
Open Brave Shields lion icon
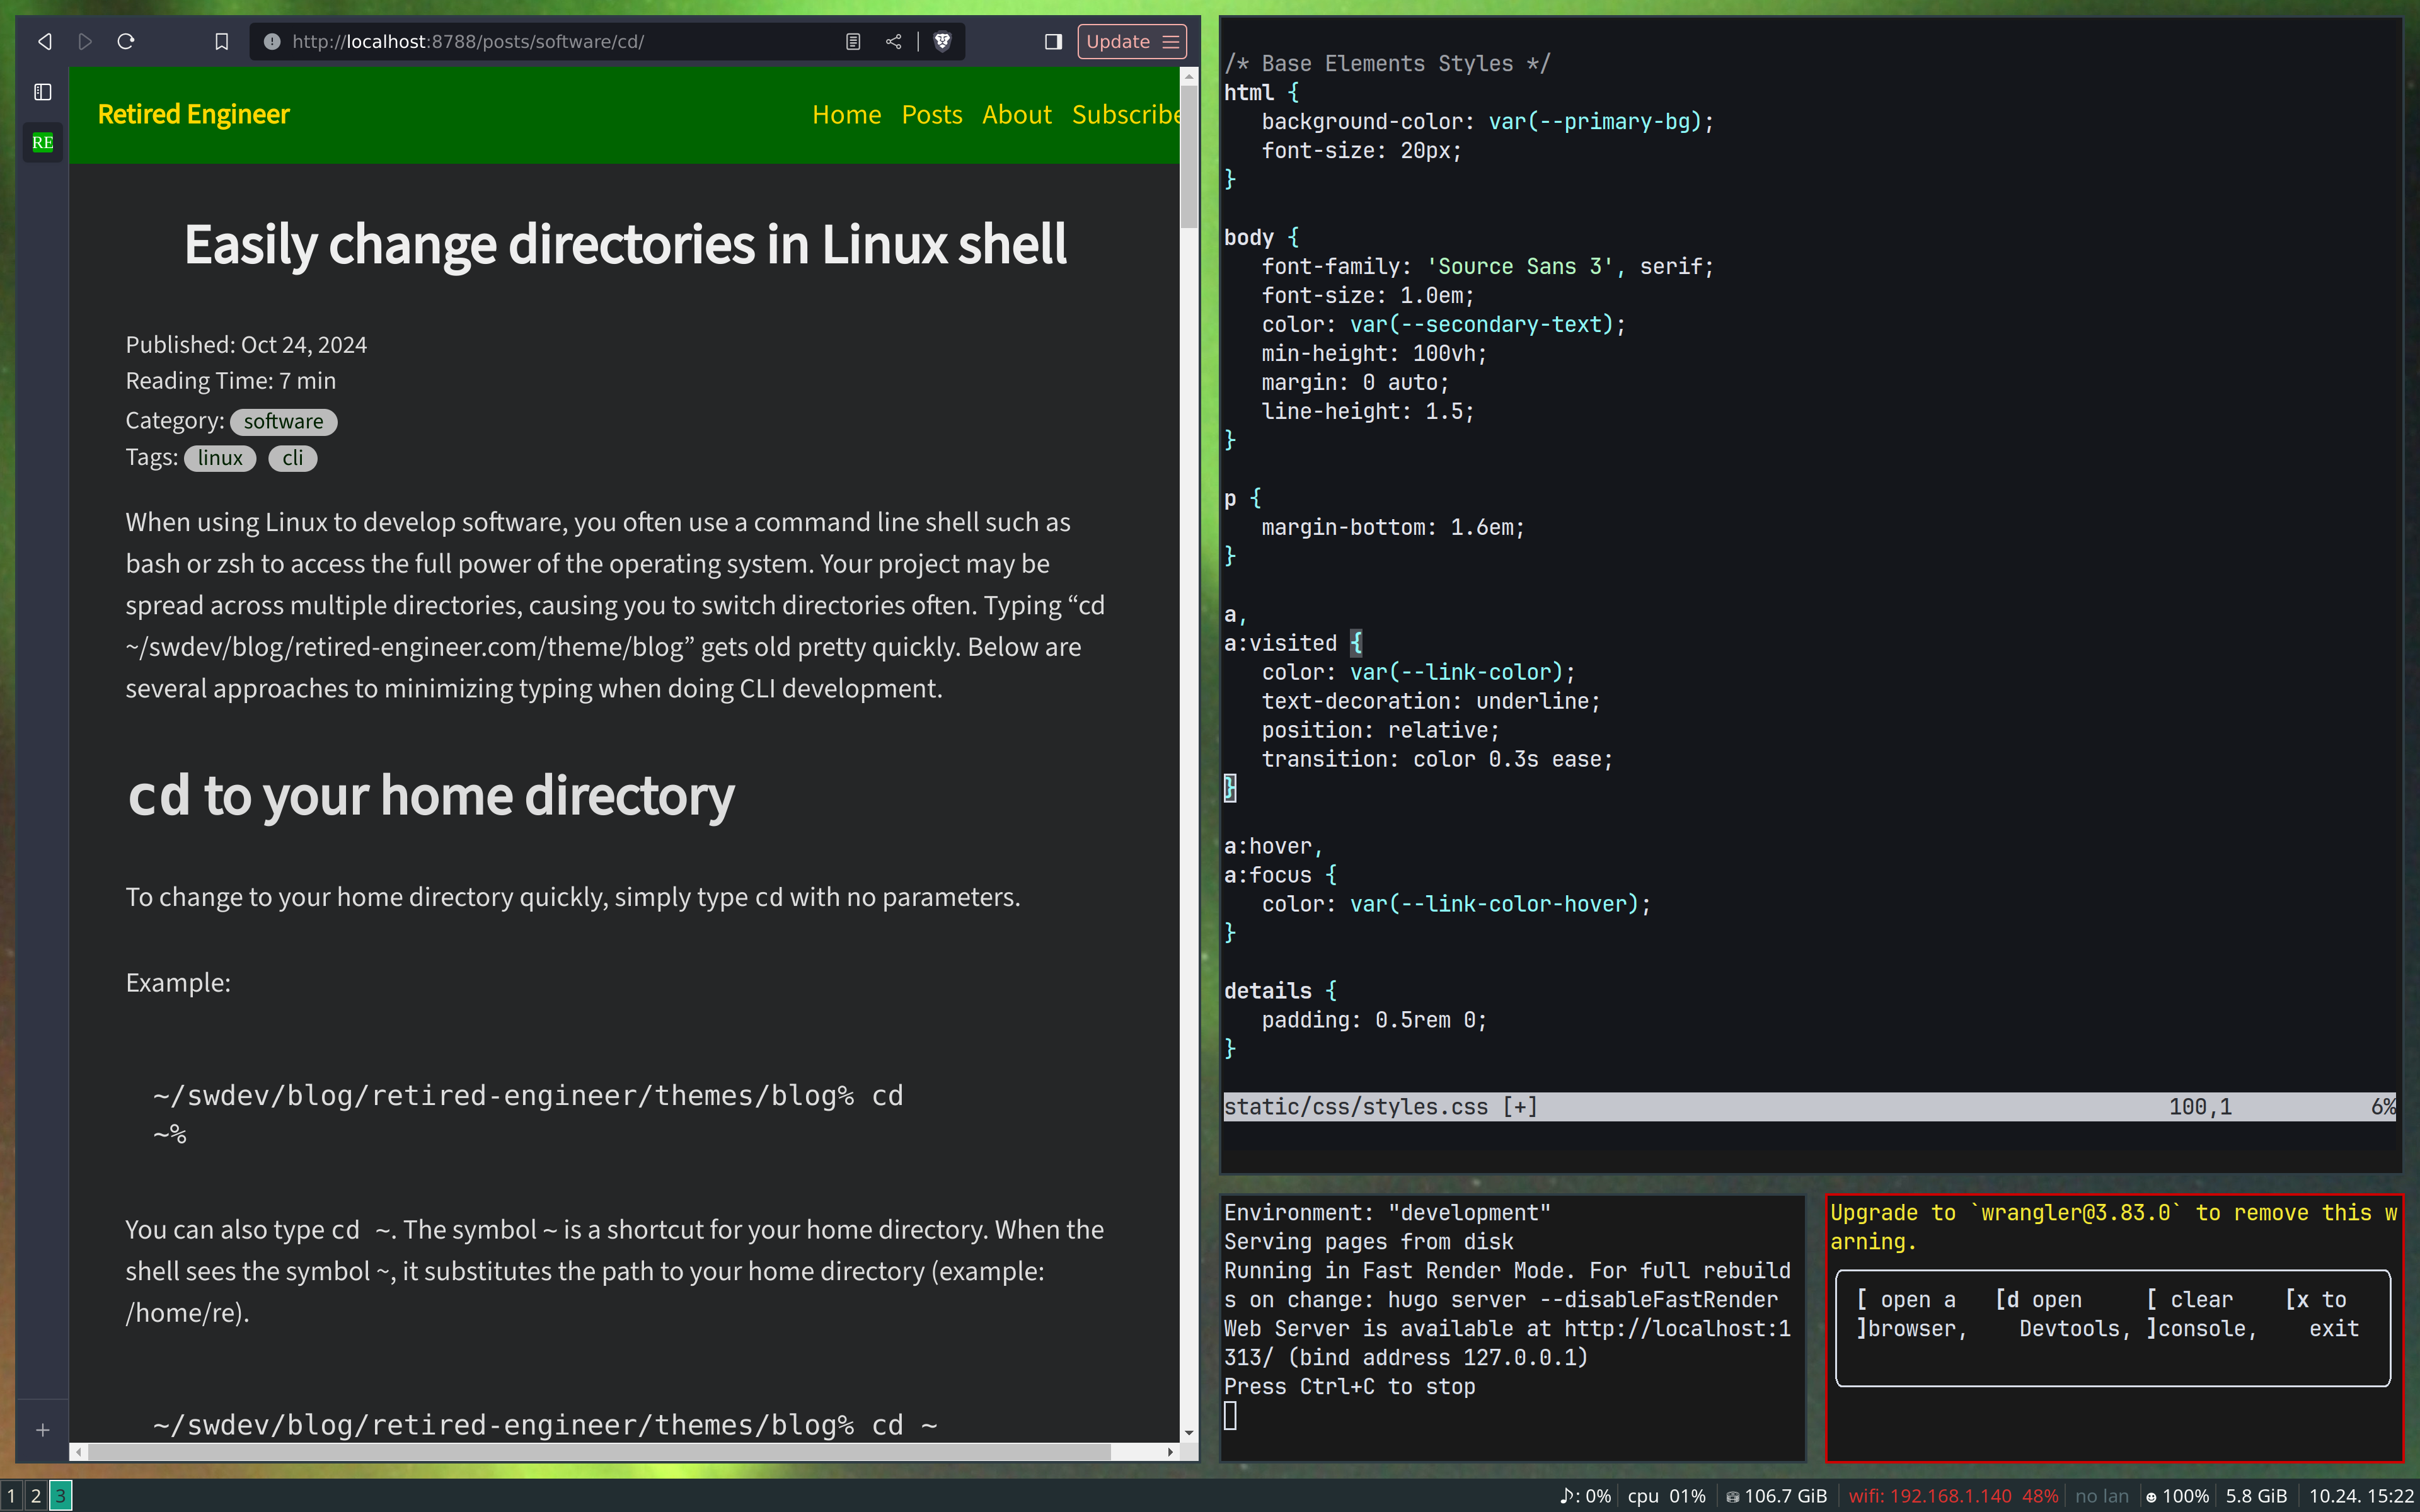[x=942, y=41]
